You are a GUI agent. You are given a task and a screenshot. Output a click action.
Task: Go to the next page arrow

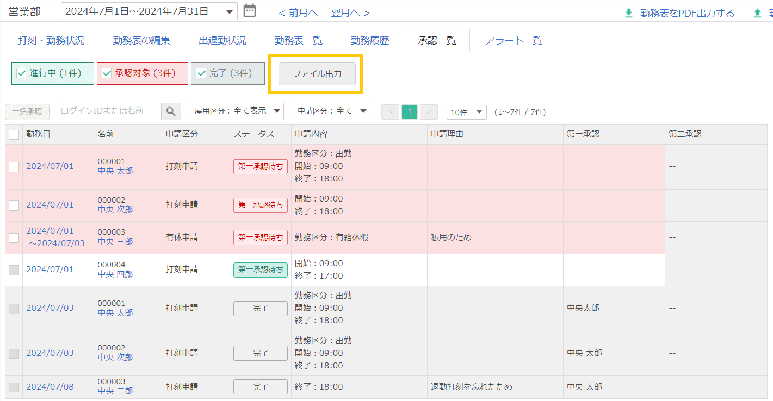[x=429, y=112]
